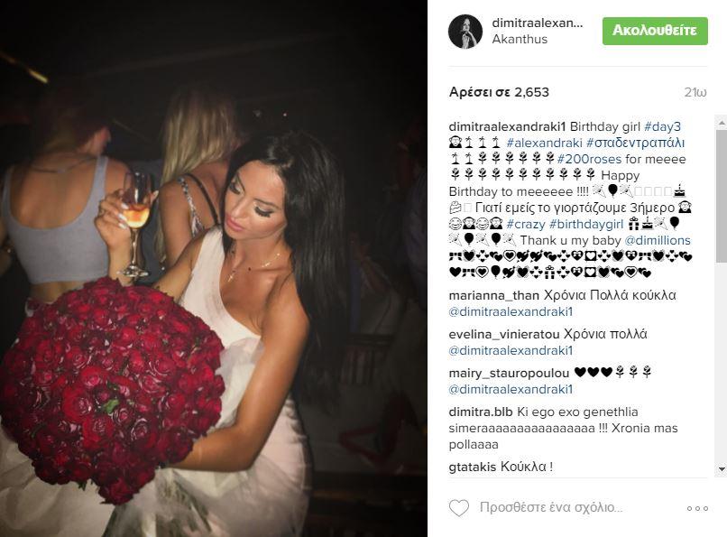This screenshot has width=727, height=537.
Task: Open the three-dot more options menu
Action: tap(697, 509)
